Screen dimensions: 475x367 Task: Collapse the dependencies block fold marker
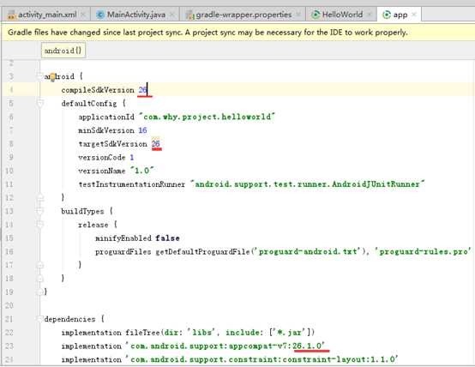pos(39,319)
